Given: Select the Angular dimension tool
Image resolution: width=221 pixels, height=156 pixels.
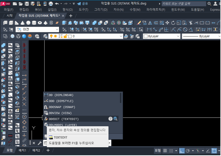Looking at the screenshot, I should point(191,29).
